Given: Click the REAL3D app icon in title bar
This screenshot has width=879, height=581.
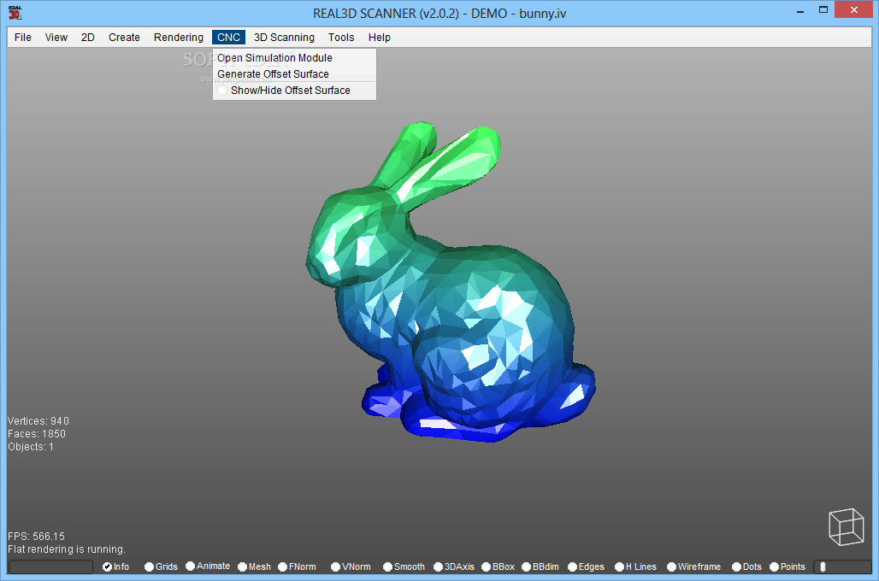Looking at the screenshot, I should [15, 12].
